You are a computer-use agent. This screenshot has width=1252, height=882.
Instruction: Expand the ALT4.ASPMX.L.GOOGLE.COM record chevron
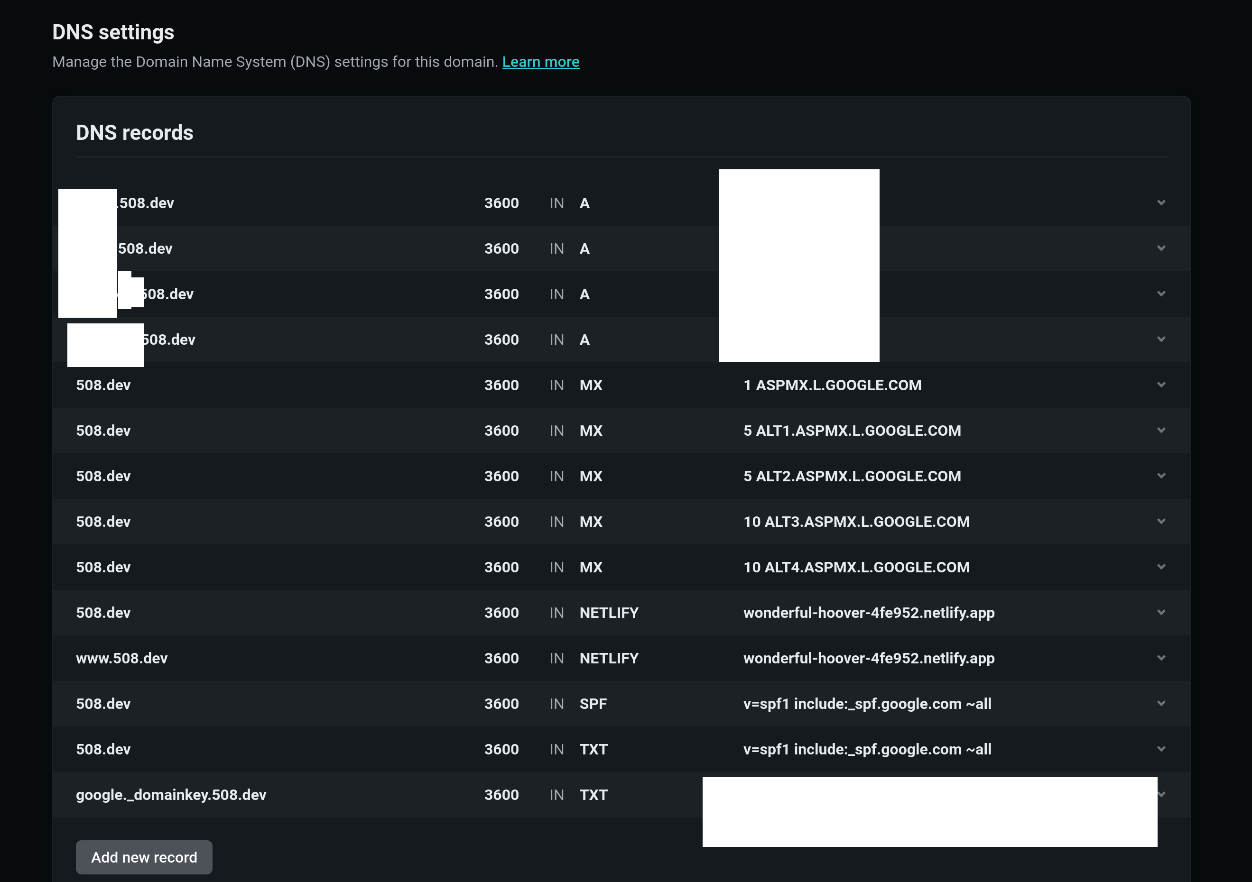(1161, 567)
